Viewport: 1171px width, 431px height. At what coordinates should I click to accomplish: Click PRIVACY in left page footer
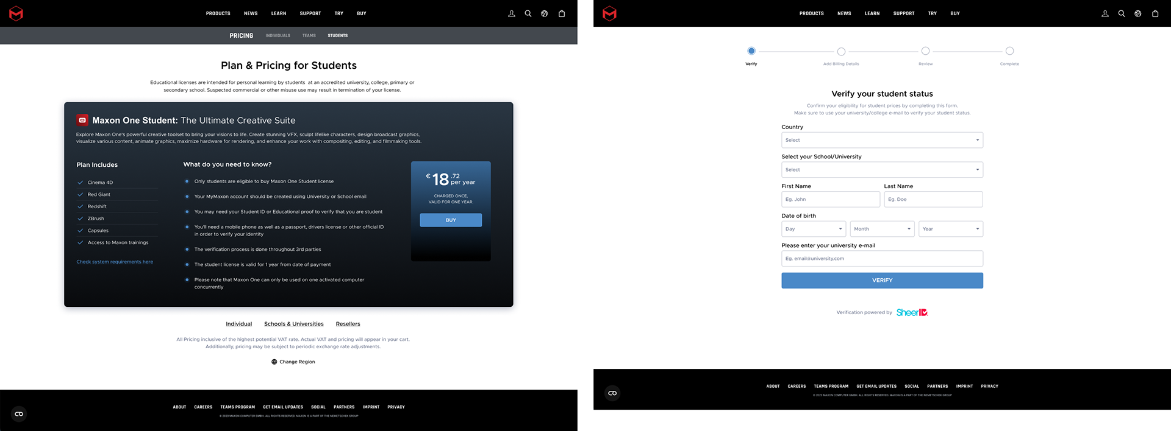(396, 407)
